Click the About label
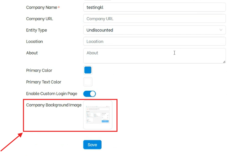233x156 pixels. coord(32,53)
